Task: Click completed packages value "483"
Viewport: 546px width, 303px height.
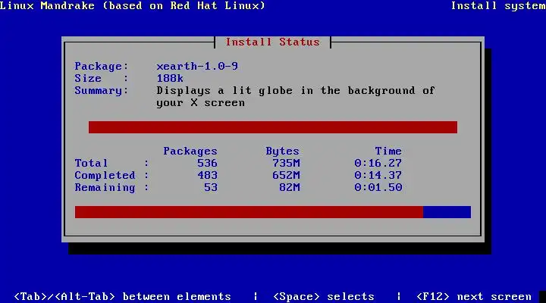Action: click(x=207, y=175)
